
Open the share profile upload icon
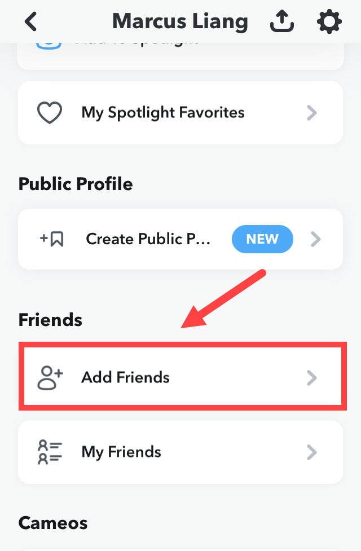282,21
